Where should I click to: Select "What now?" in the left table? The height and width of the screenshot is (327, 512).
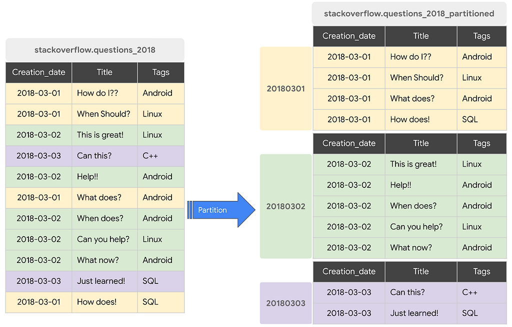[98, 260]
